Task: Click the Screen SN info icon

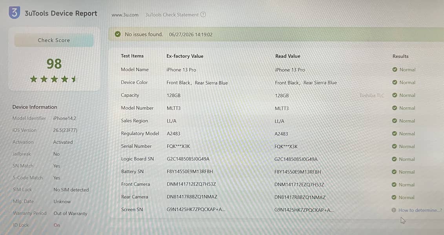Action: coord(394,210)
